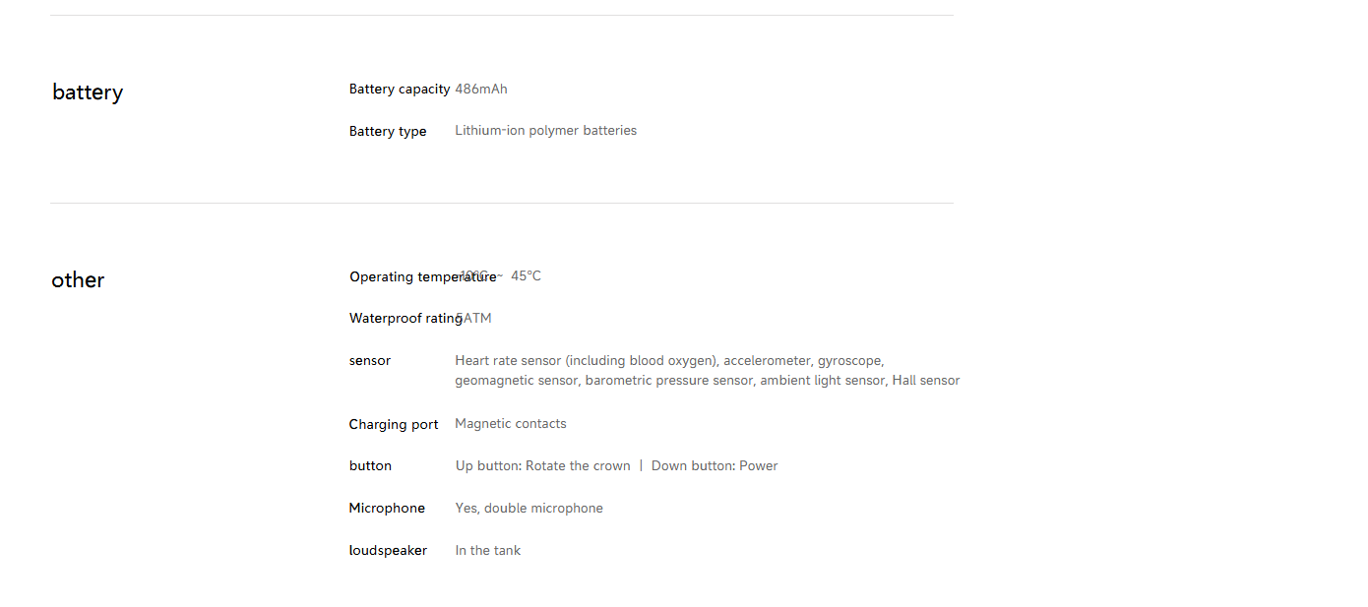Viewport: 1368px width, 607px height.
Task: Select the Down button: Power text
Action: point(715,466)
